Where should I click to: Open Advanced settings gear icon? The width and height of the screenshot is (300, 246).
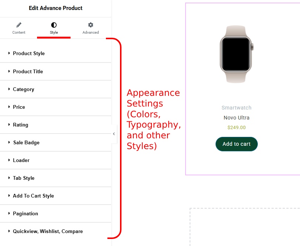tap(90, 25)
